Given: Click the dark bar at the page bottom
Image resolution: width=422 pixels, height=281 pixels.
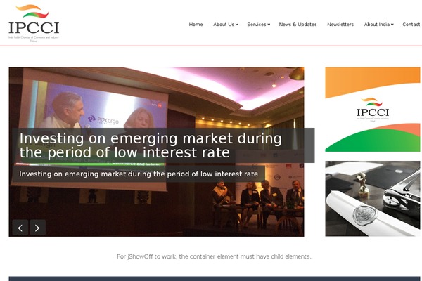Looking at the screenshot, I should (x=215, y=279).
